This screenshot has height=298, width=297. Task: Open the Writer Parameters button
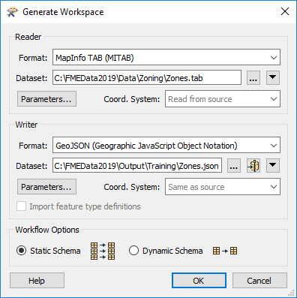(46, 187)
